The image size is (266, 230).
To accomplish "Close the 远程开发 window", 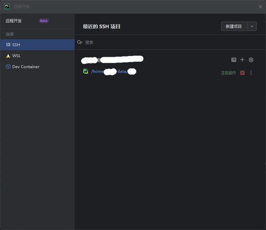I will coord(260,7).
